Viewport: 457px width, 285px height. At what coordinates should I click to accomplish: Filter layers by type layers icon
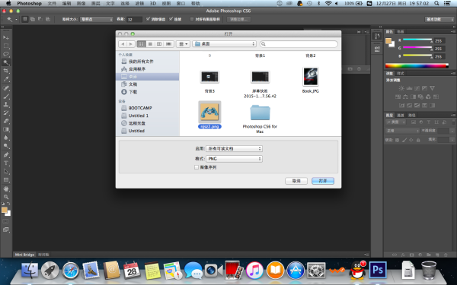[429, 122]
